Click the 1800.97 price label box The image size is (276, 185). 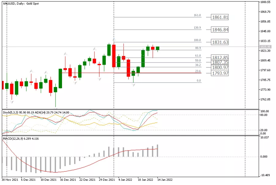220,67
